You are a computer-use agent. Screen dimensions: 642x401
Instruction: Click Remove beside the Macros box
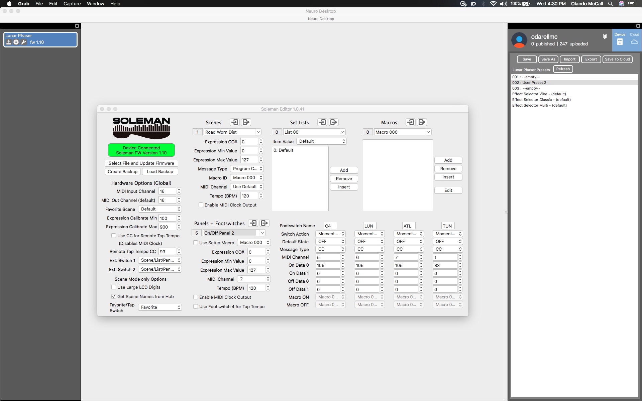pos(448,169)
